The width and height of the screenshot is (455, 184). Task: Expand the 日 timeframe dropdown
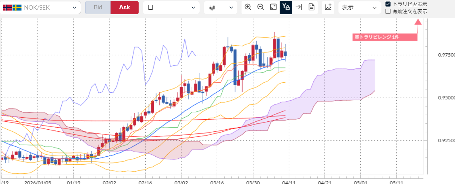[171, 8]
